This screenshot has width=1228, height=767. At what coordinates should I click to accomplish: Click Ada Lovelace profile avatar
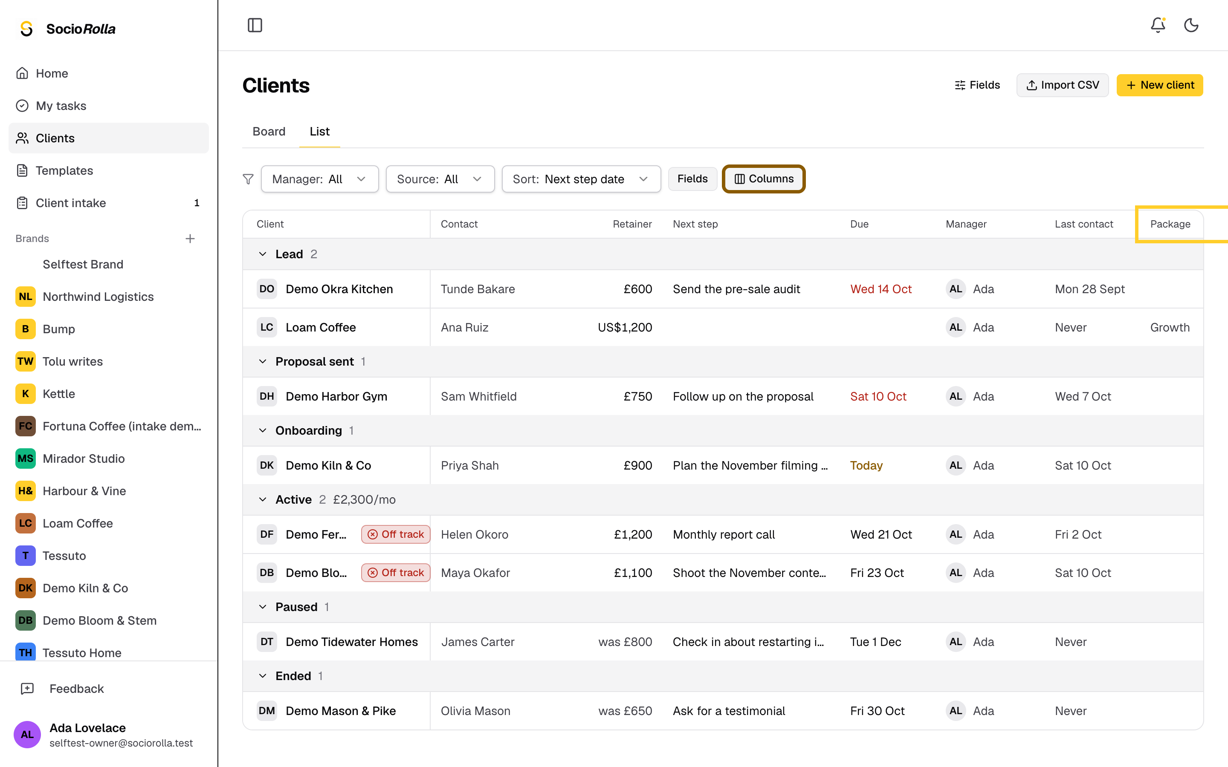pos(27,735)
